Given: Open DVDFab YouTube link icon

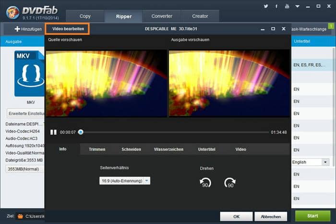Looking at the screenshot, I should (x=287, y=6).
